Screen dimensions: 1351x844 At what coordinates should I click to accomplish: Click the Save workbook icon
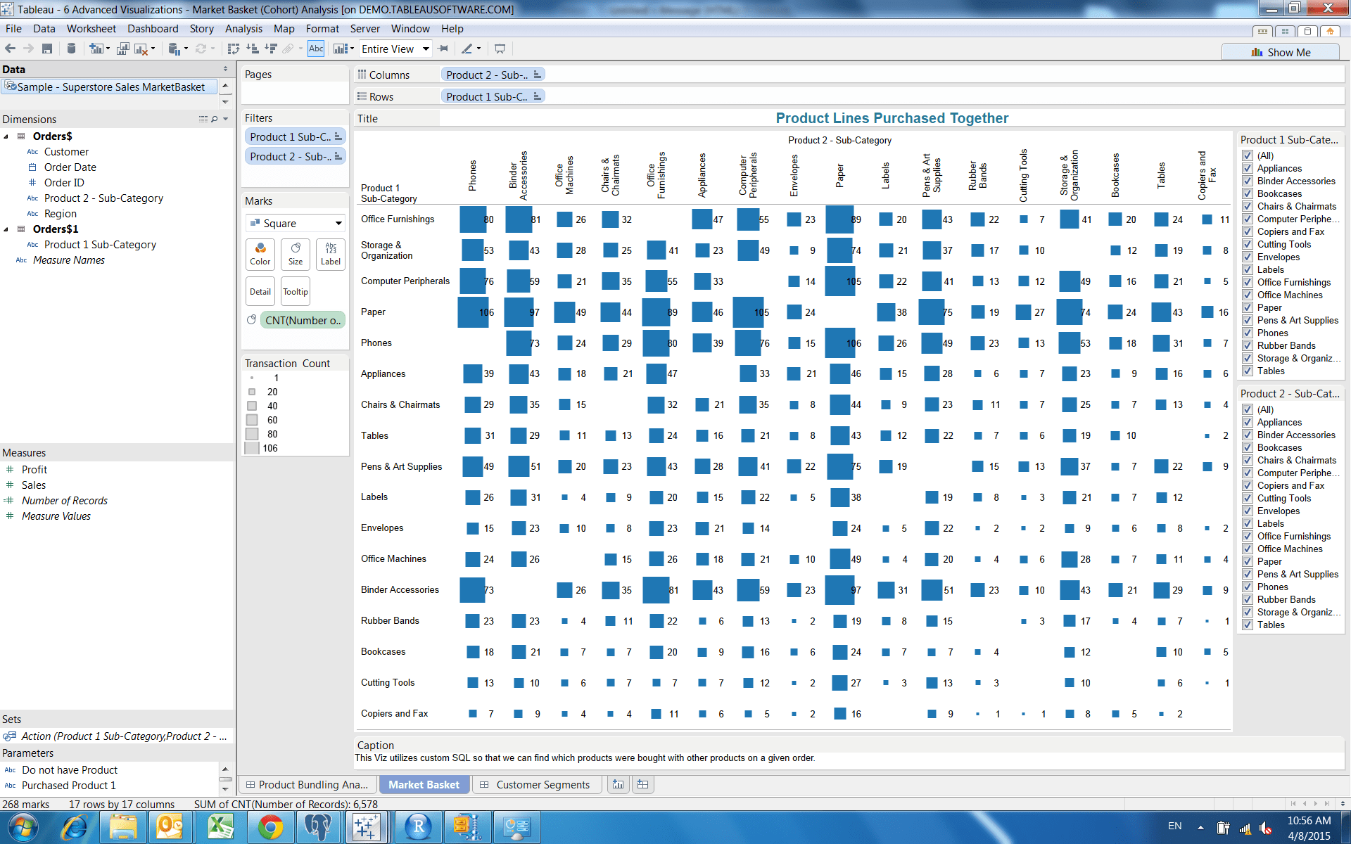(x=47, y=49)
